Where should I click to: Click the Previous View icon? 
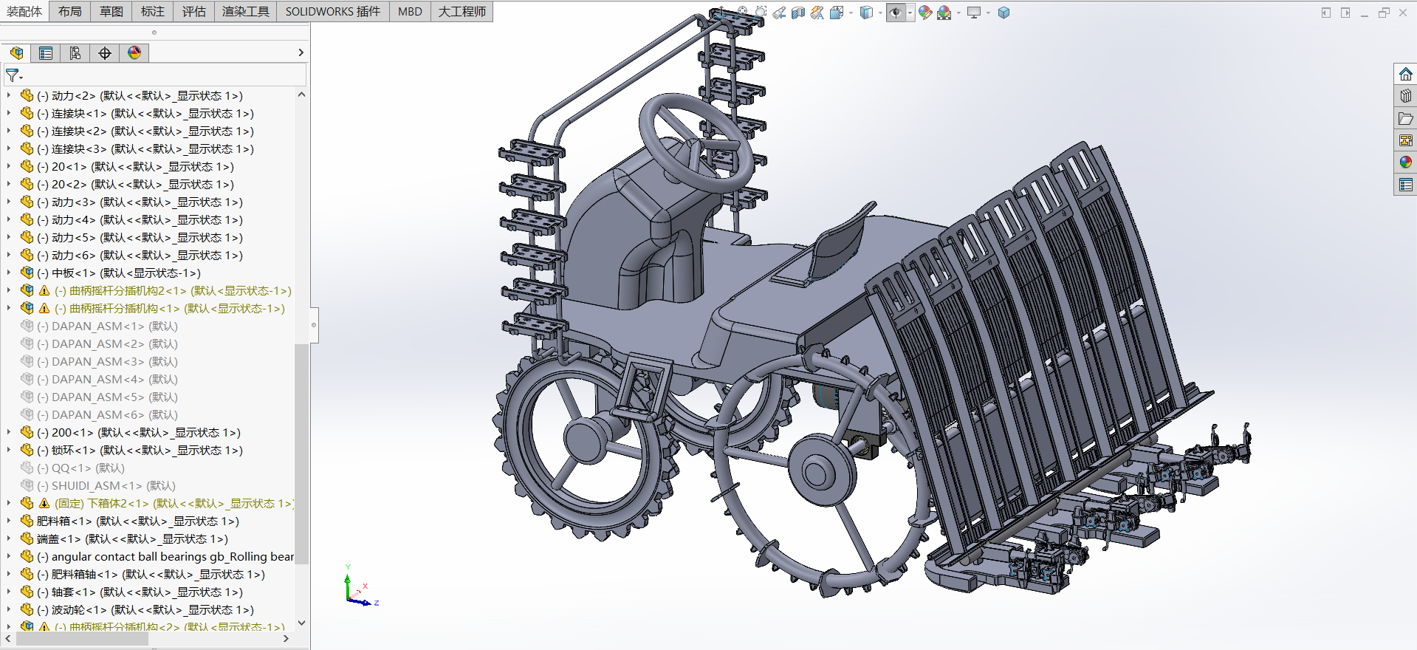click(779, 13)
